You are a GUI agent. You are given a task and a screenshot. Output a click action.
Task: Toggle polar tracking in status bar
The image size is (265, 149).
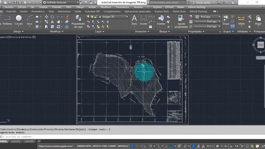coord(150,146)
